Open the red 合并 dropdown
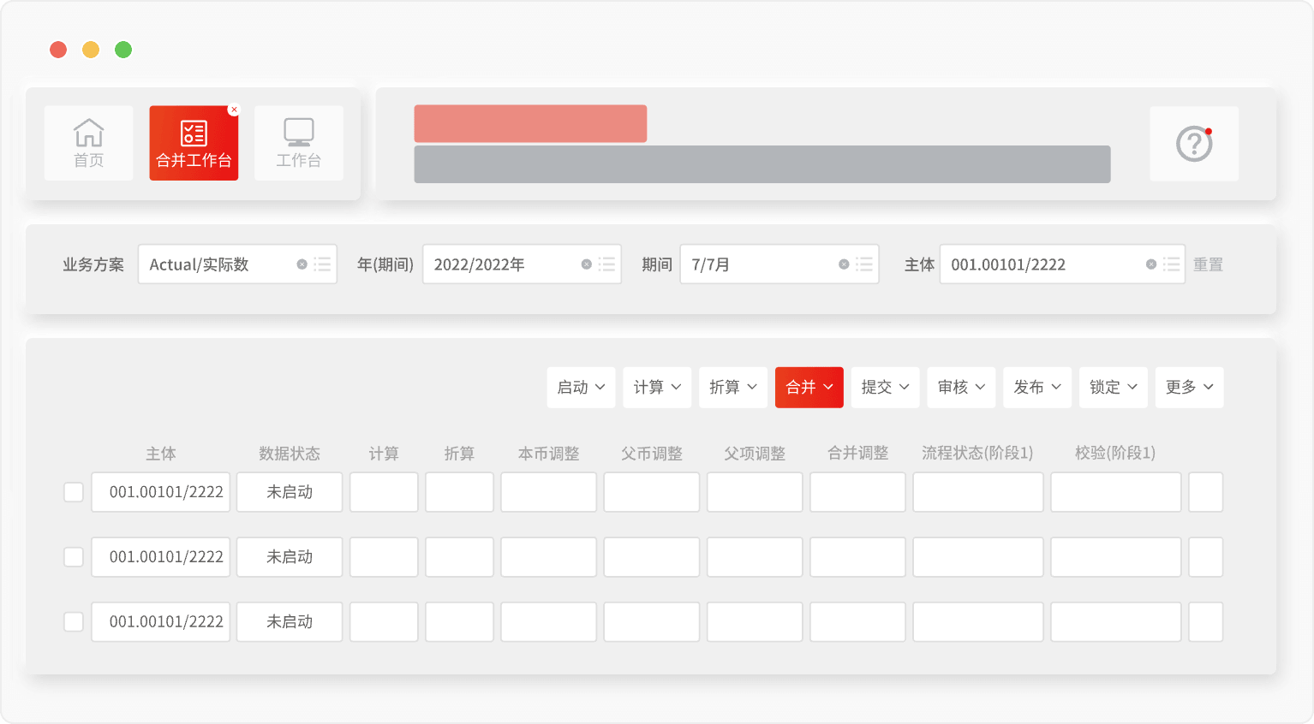This screenshot has width=1314, height=724. pyautogui.click(x=809, y=388)
